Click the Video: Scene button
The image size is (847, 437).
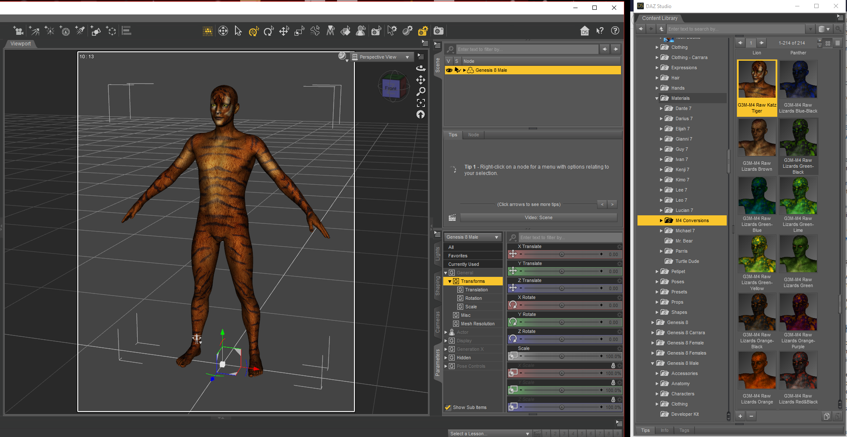538,217
